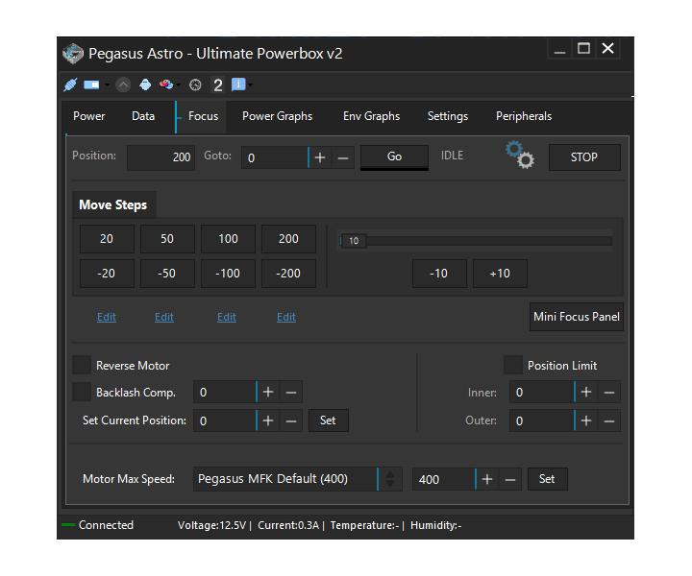Expand the arrow beside the blue device card icon
Viewport: 692px width, 576px height.
(x=107, y=84)
